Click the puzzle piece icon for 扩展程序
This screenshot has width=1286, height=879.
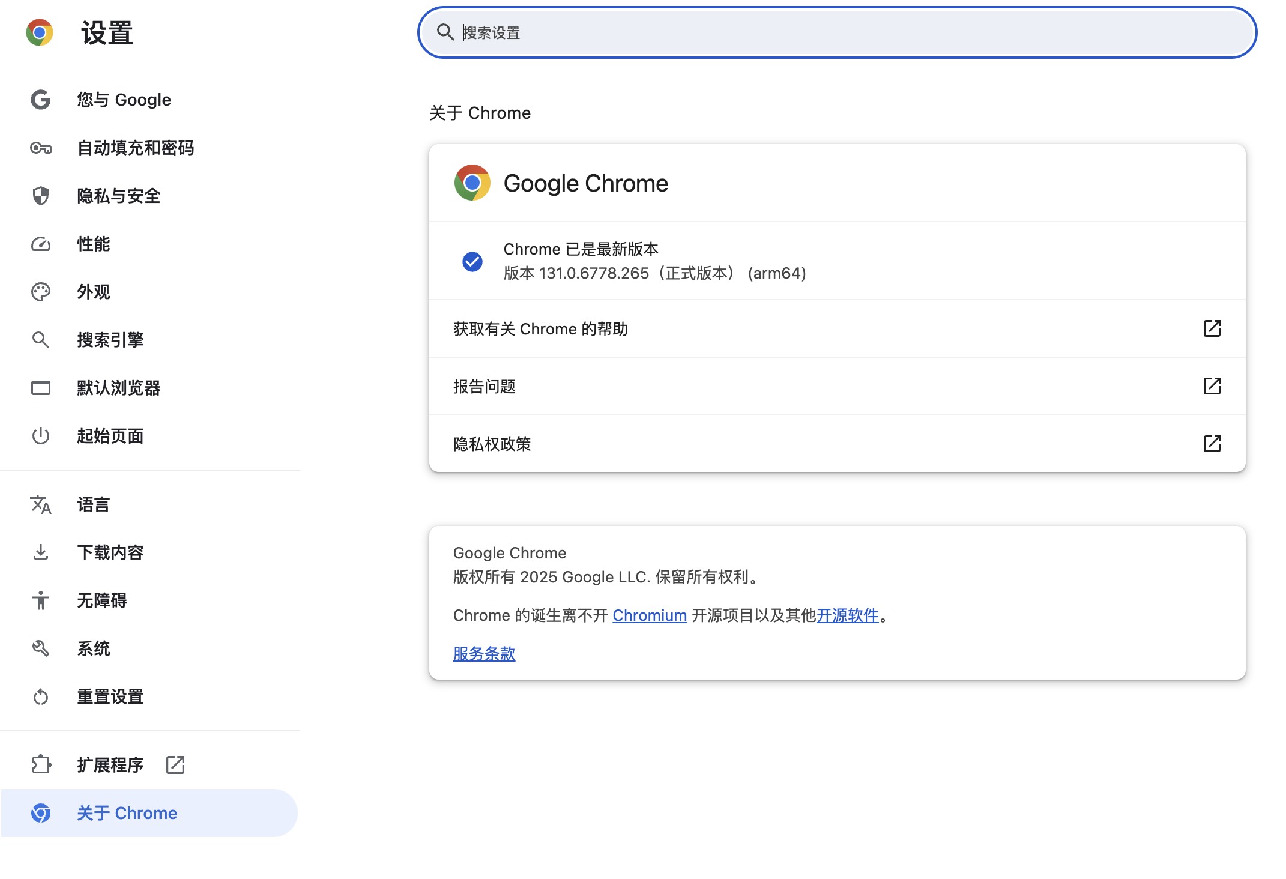(41, 764)
